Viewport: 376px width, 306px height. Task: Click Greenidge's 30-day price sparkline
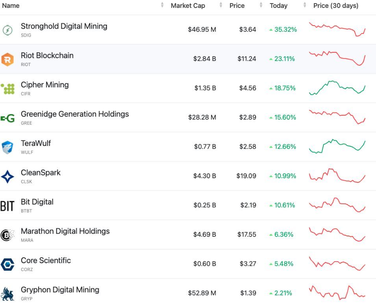pyautogui.click(x=337, y=117)
